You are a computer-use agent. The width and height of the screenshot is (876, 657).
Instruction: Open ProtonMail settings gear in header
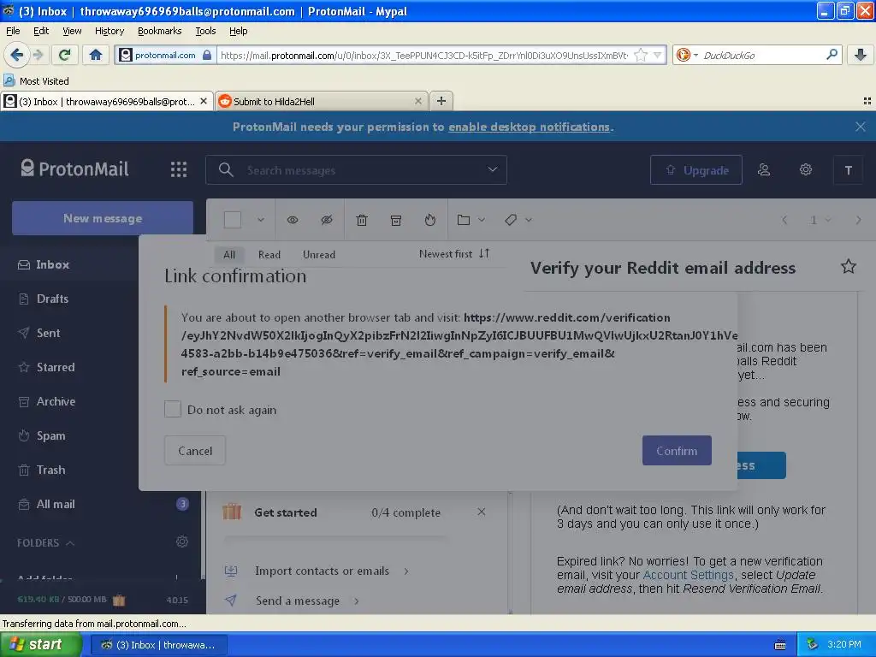click(x=806, y=169)
